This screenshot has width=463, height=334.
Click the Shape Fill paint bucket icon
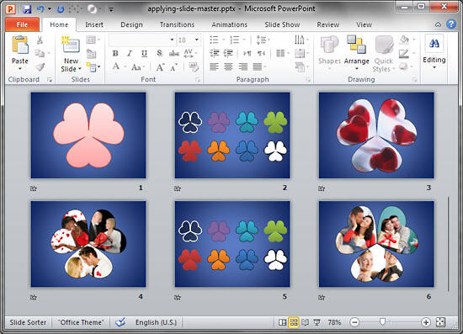click(404, 40)
